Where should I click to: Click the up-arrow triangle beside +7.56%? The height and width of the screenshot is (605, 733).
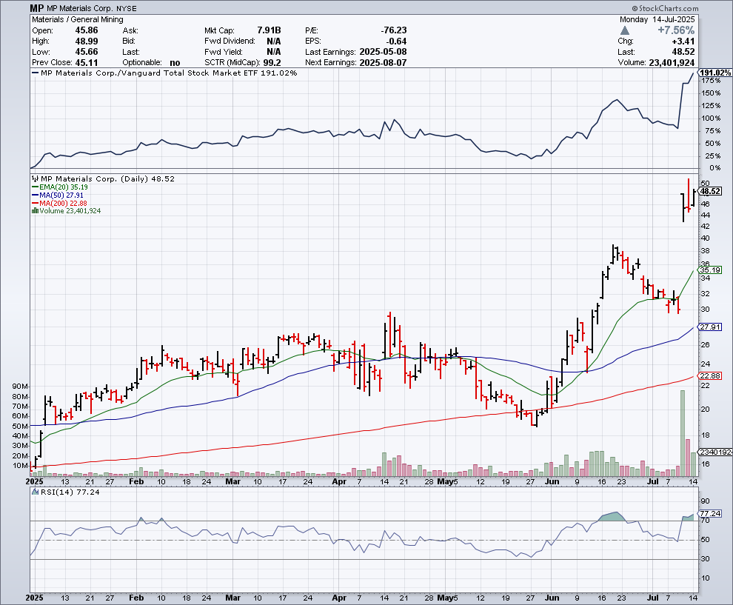625,30
